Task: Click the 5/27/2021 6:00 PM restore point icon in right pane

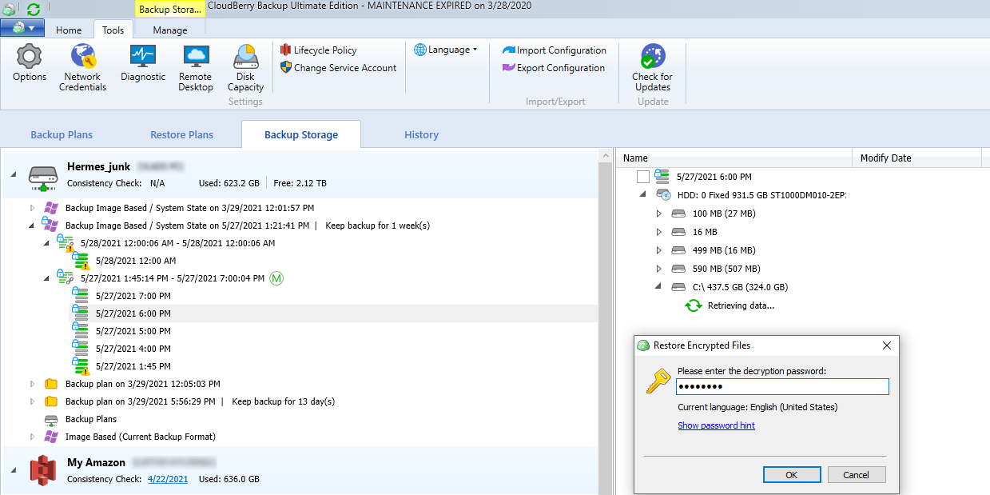Action: [x=662, y=177]
